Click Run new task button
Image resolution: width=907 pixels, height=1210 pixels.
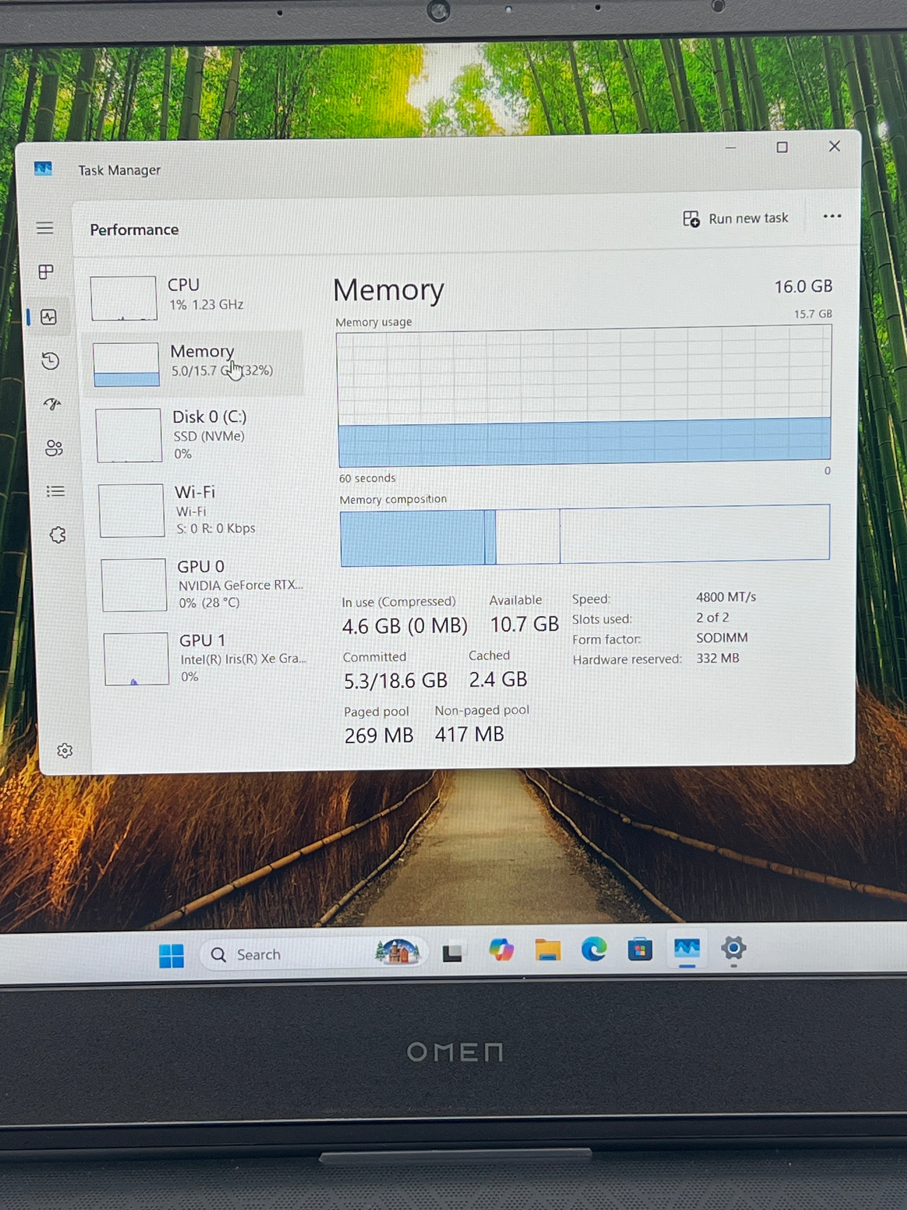[x=736, y=218]
